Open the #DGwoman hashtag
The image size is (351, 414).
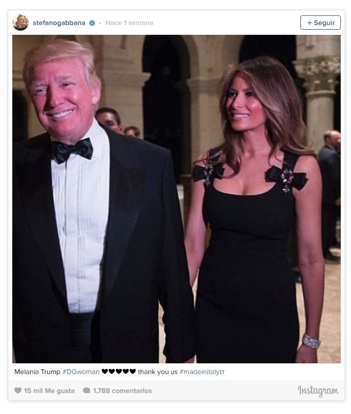pyautogui.click(x=81, y=372)
